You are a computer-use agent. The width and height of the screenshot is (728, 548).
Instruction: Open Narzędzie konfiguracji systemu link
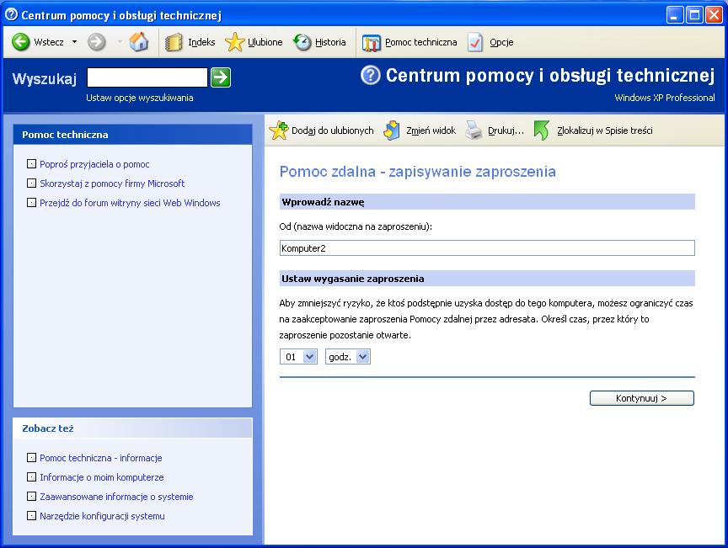[102, 516]
